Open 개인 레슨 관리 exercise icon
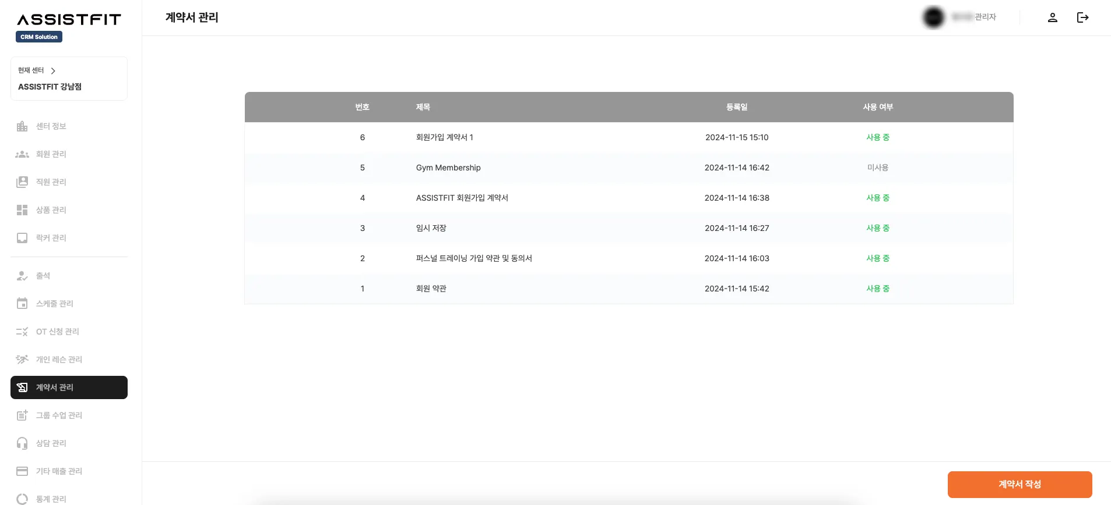Image resolution: width=1111 pixels, height=505 pixels. click(22, 360)
